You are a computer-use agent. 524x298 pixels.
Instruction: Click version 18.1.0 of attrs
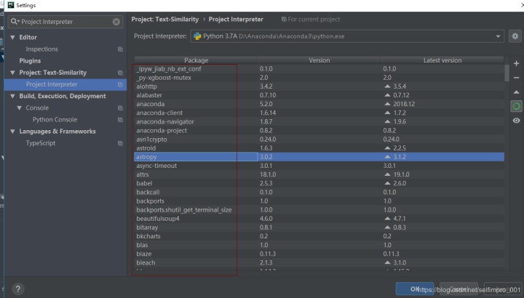(x=268, y=174)
